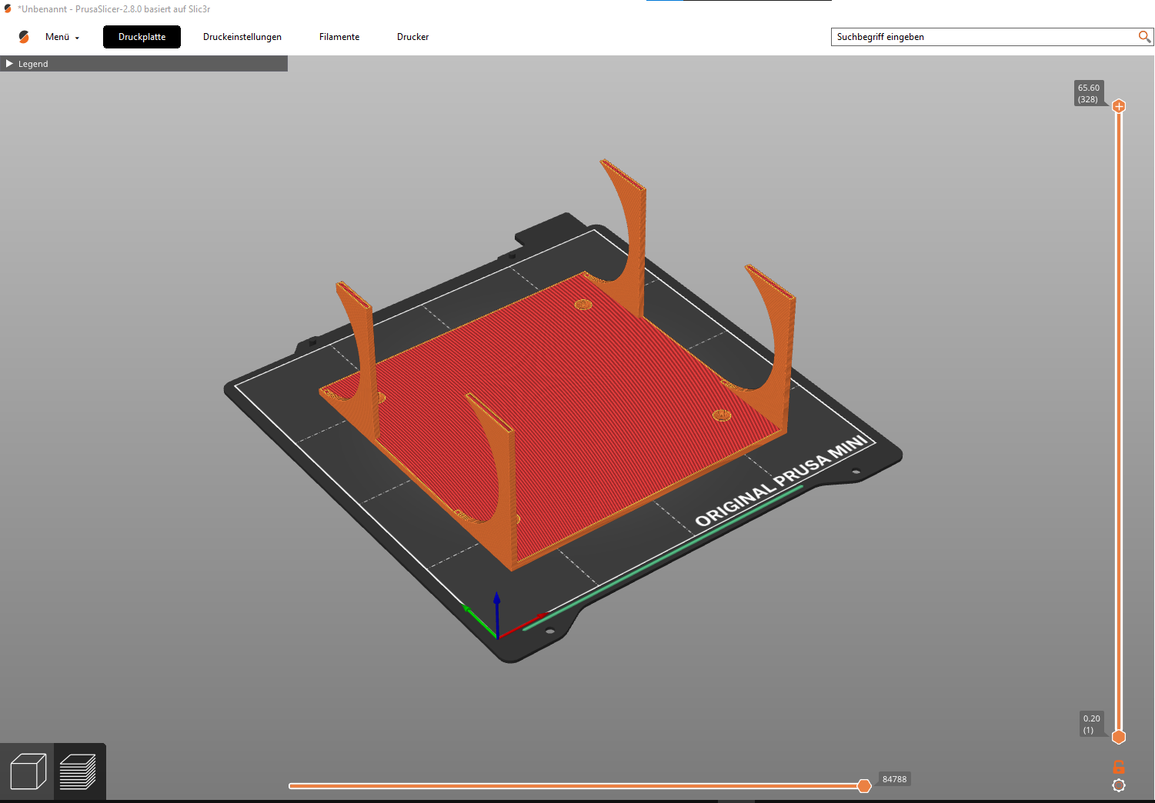
Task: Expand the Legend panel
Action: (144, 64)
